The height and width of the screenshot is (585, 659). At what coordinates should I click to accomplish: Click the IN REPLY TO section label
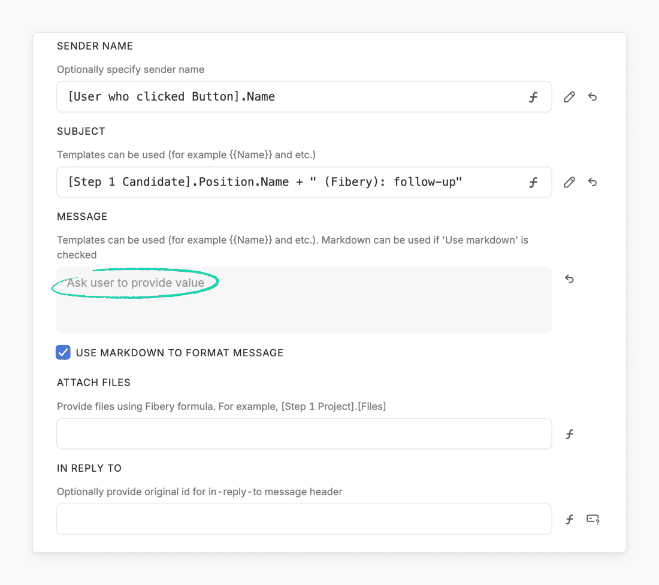click(89, 468)
